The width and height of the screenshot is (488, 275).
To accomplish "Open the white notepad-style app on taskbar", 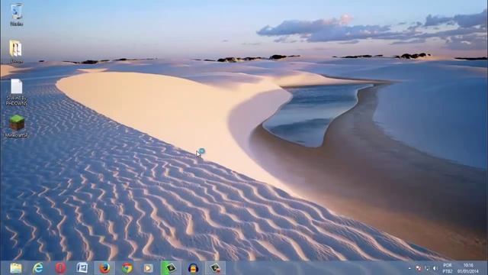I will click(82, 268).
